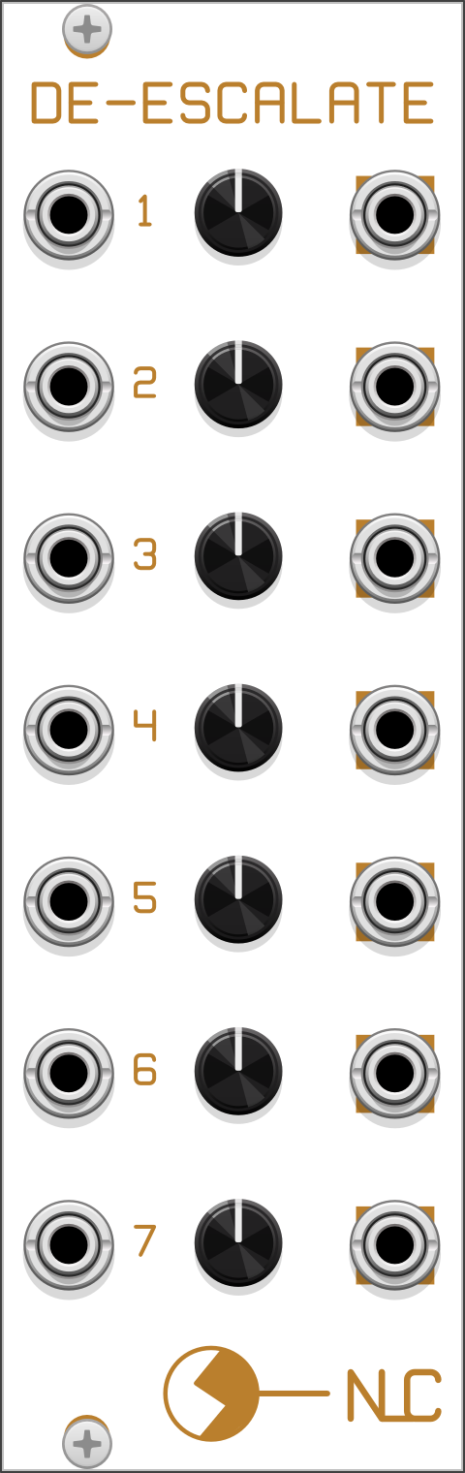Screen dimensions: 465x1473
Task: Click the channel 5 output jack
Action: pos(394,900)
